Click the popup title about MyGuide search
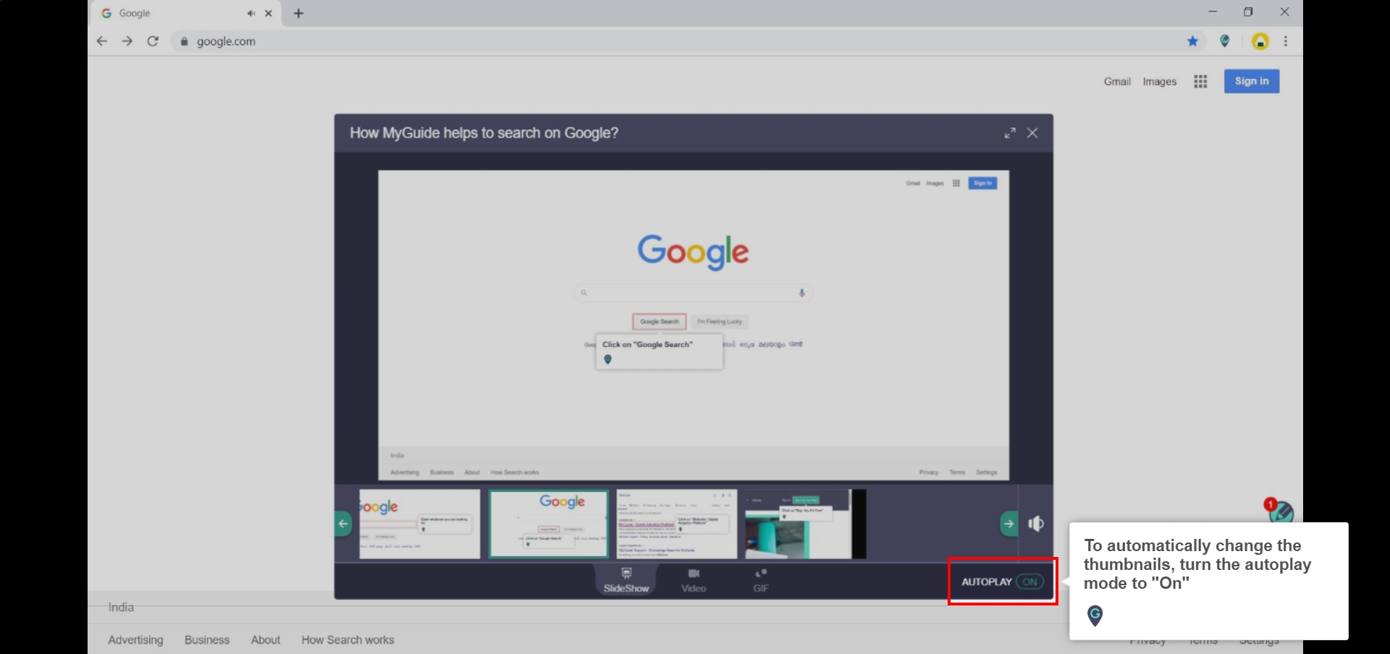Image resolution: width=1390 pixels, height=654 pixels. point(484,133)
